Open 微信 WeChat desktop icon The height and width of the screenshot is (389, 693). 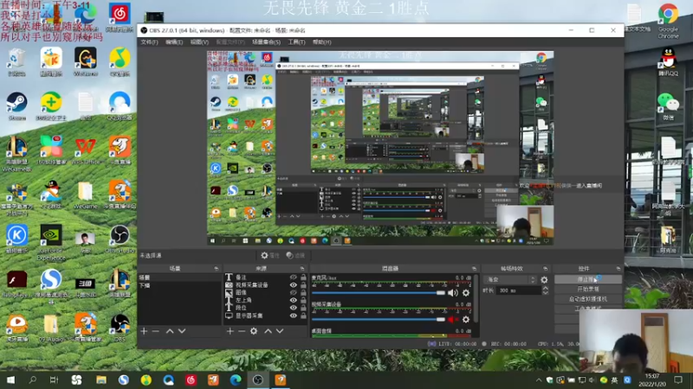tap(668, 105)
